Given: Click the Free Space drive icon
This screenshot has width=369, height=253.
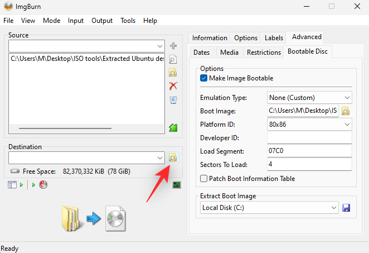Looking at the screenshot, I should point(15,171).
